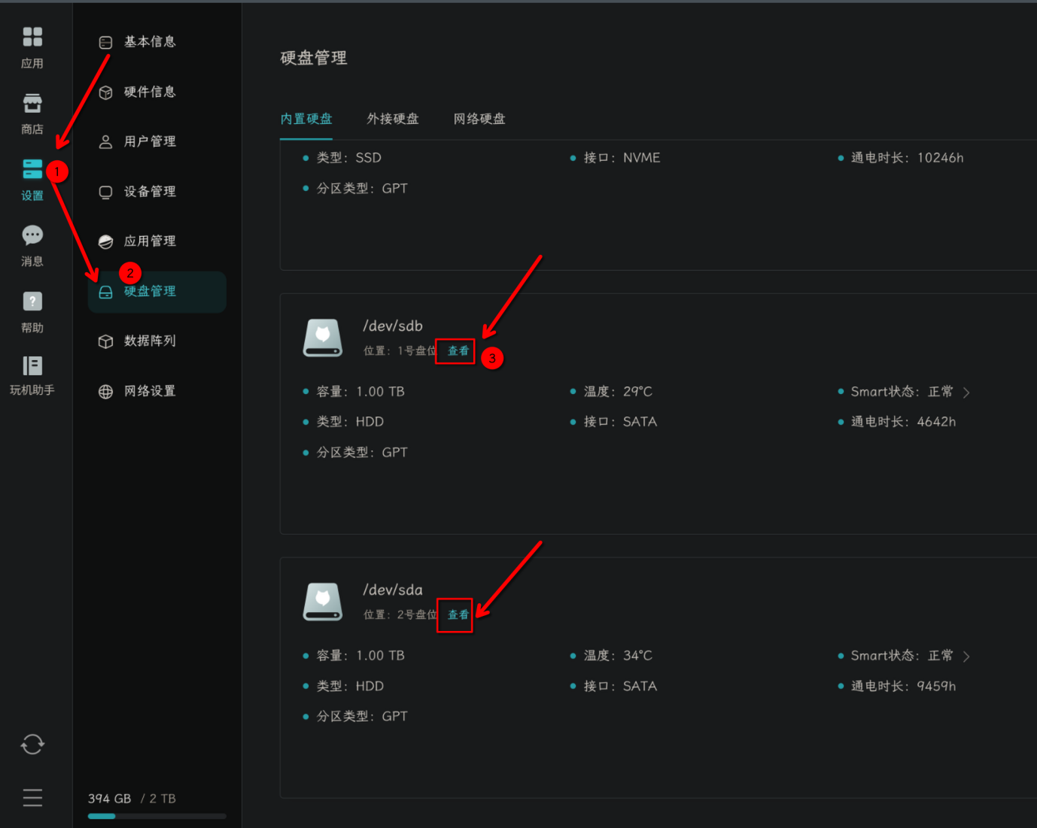Viewport: 1037px width, 828px height.
Task: Click 查看 link for /dev/sdb bay
Action: [x=458, y=350]
